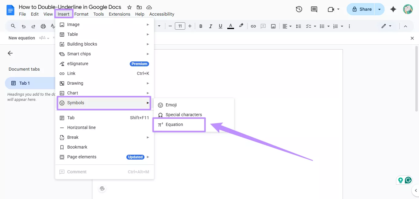Viewport: 419px width, 199px height.
Task: Select Special characters option
Action: coord(194,115)
